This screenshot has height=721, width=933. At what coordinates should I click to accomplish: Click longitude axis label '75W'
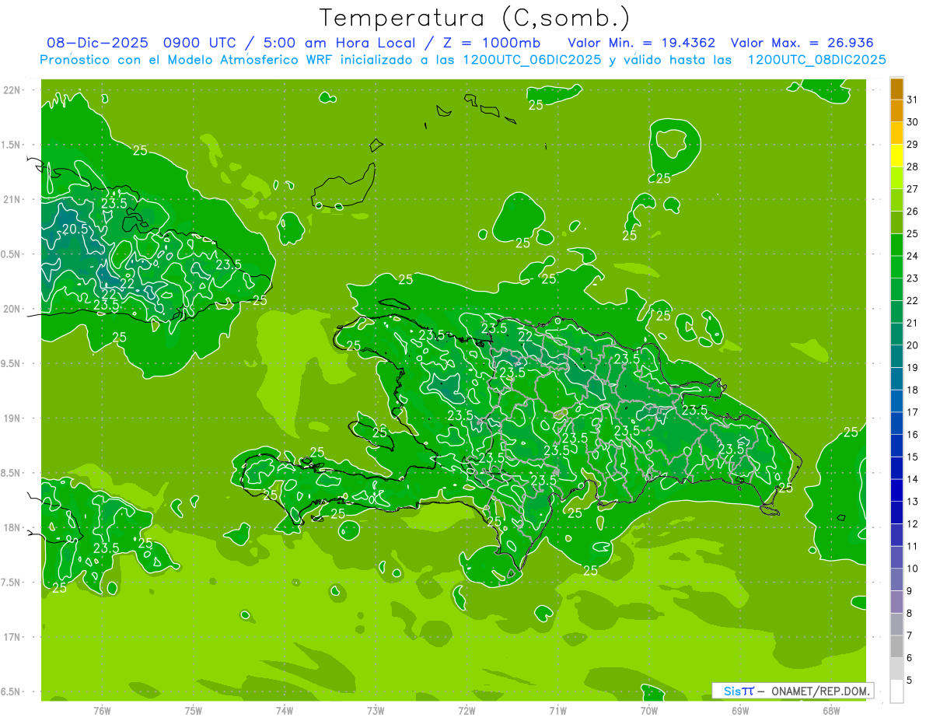click(x=194, y=711)
